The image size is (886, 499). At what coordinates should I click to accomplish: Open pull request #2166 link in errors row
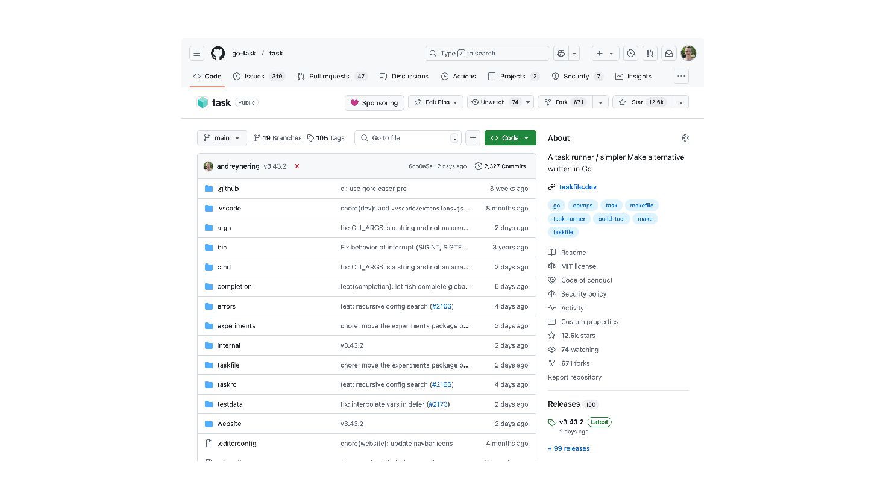442,306
